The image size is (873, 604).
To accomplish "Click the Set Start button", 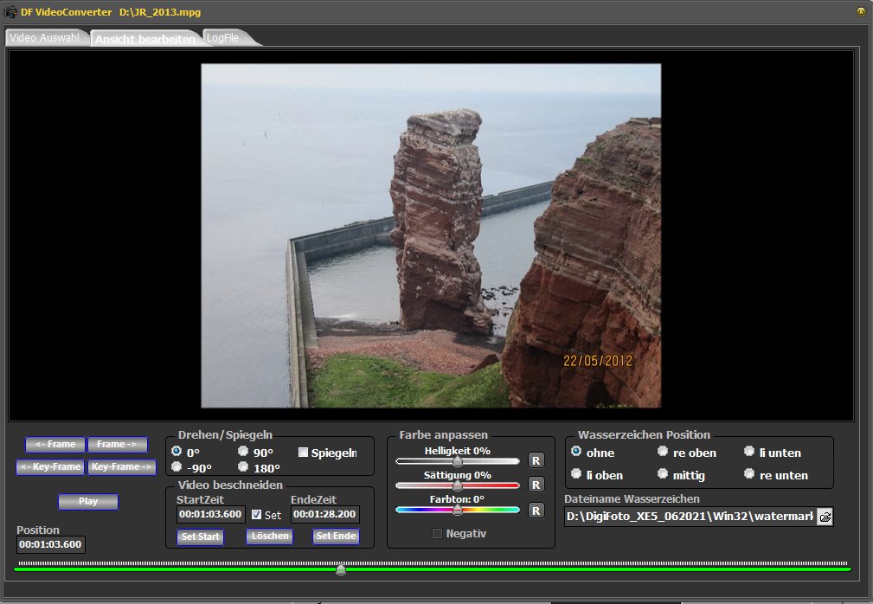I will [200, 537].
